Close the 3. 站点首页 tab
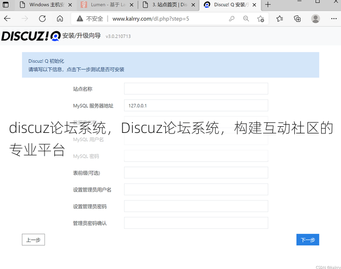The height and width of the screenshot is (269, 341). pos(193,5)
